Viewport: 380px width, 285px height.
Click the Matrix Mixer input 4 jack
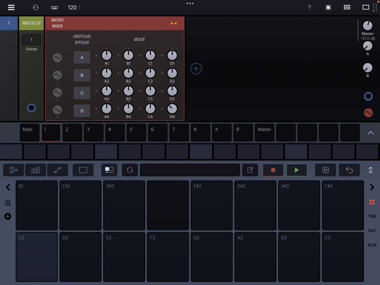click(58, 110)
